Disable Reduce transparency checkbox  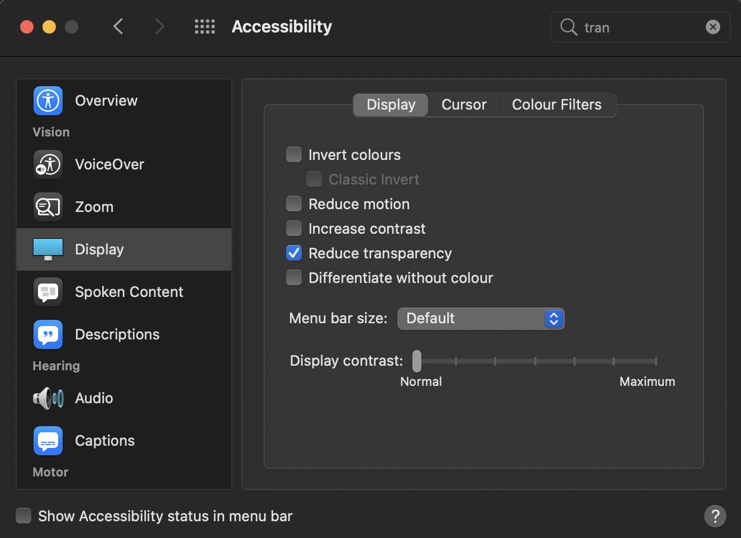[294, 253]
